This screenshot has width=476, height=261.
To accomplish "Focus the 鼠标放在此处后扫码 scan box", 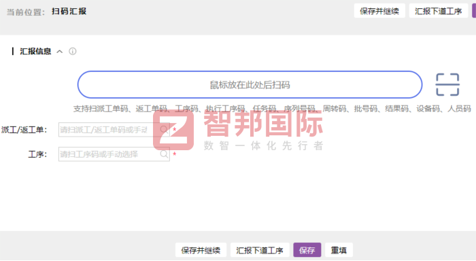I will [250, 85].
